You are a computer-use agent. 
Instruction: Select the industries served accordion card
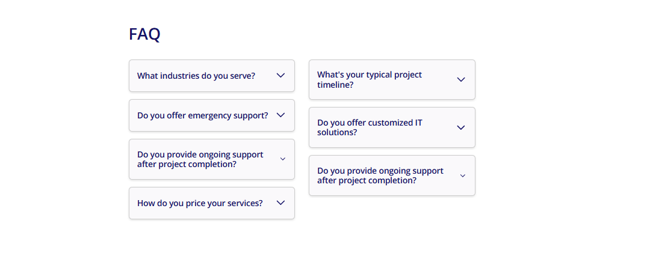point(212,76)
